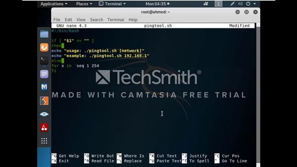Click the root@ahmed window title
The height and width of the screenshot is (167, 297).
pos(155,12)
